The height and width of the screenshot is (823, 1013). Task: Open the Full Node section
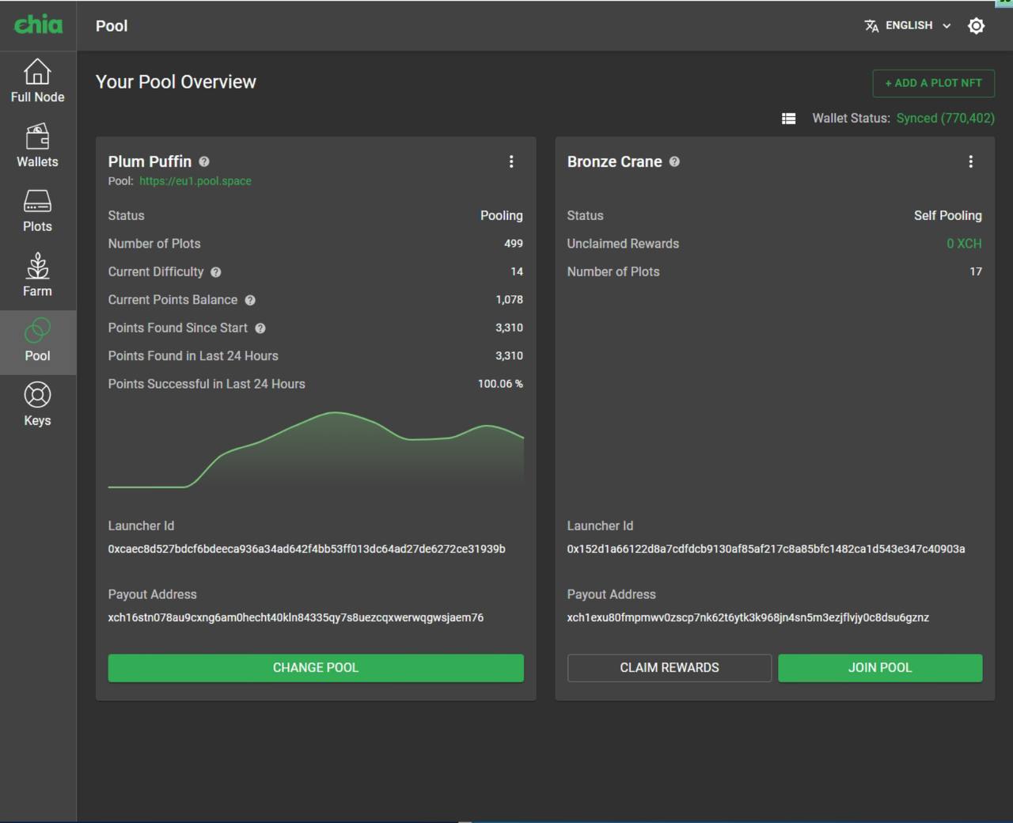pyautogui.click(x=37, y=81)
